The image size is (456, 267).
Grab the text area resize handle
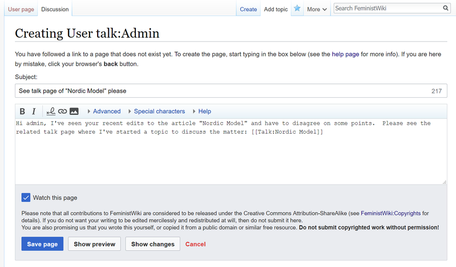point(445,182)
